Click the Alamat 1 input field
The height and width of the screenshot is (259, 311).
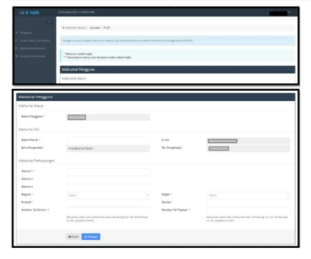pyautogui.click(x=108, y=172)
